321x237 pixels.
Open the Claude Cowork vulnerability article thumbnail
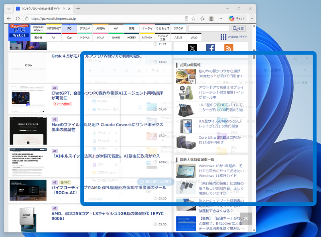[x=28, y=131]
